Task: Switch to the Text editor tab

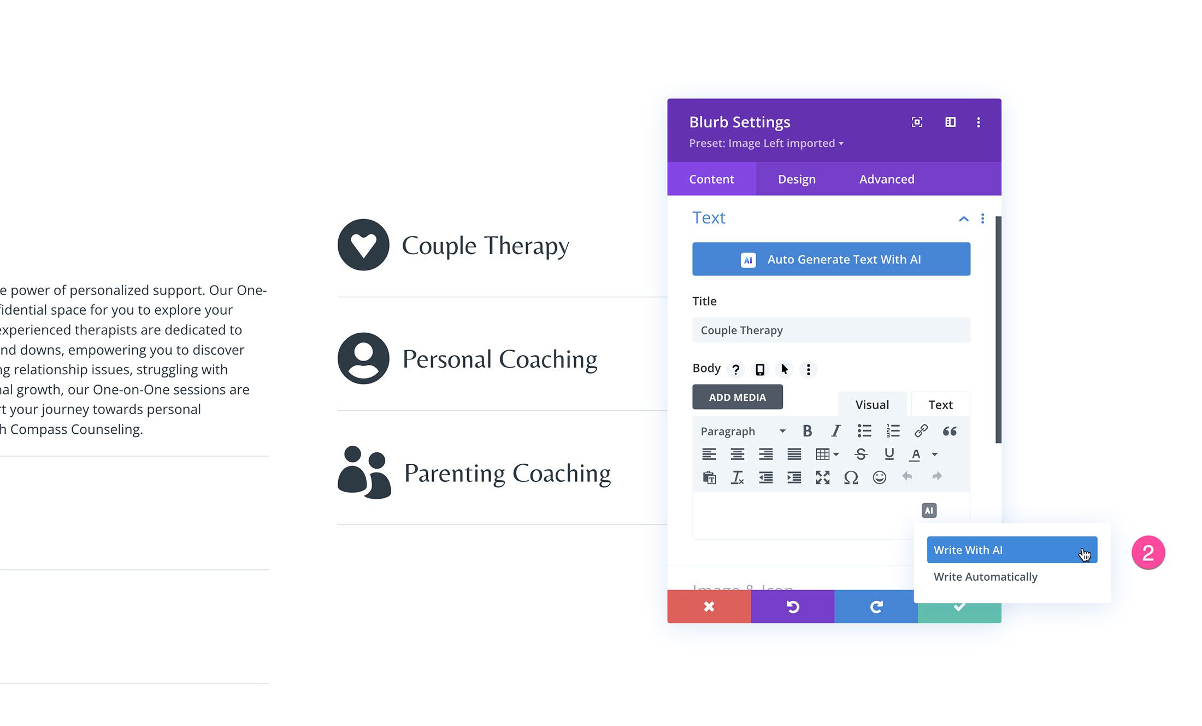Action: [939, 403]
